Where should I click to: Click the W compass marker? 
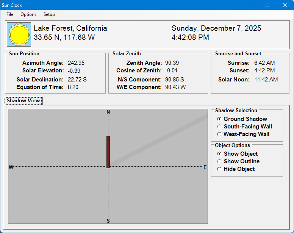[11, 167]
